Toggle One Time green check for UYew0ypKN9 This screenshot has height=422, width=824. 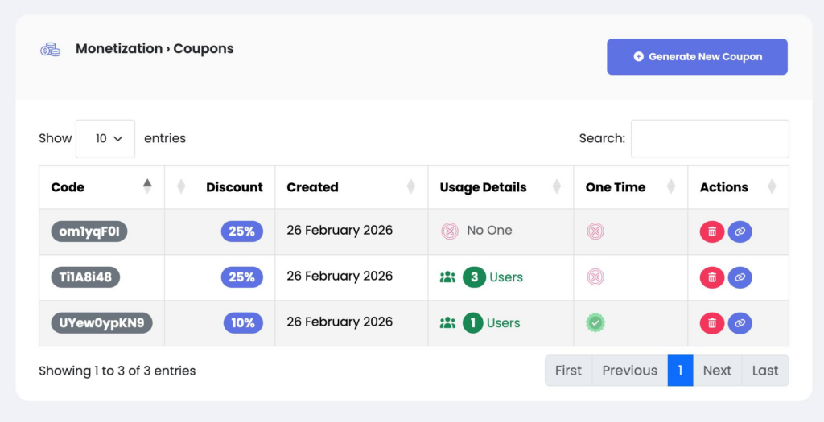point(595,323)
